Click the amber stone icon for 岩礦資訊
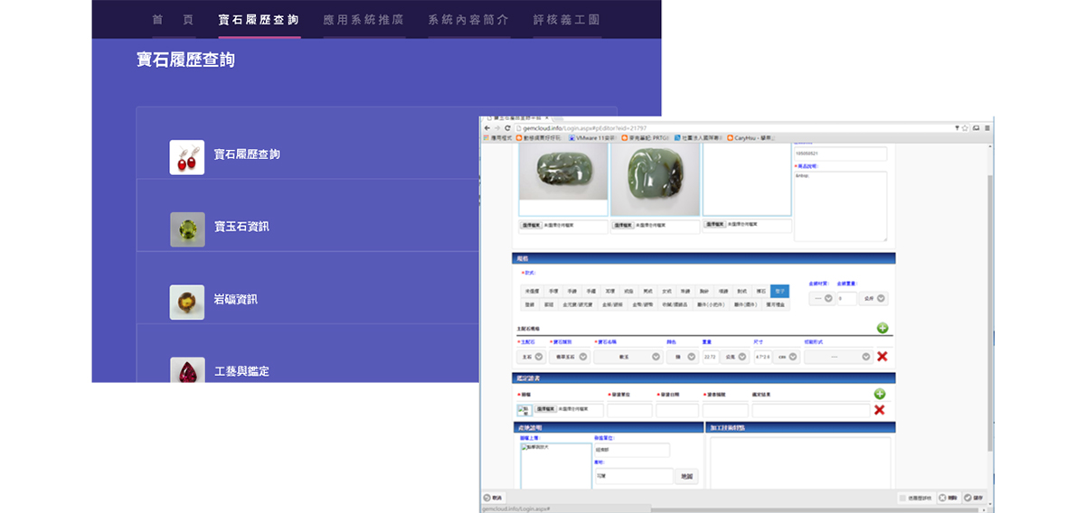1085x513 pixels. tap(187, 302)
